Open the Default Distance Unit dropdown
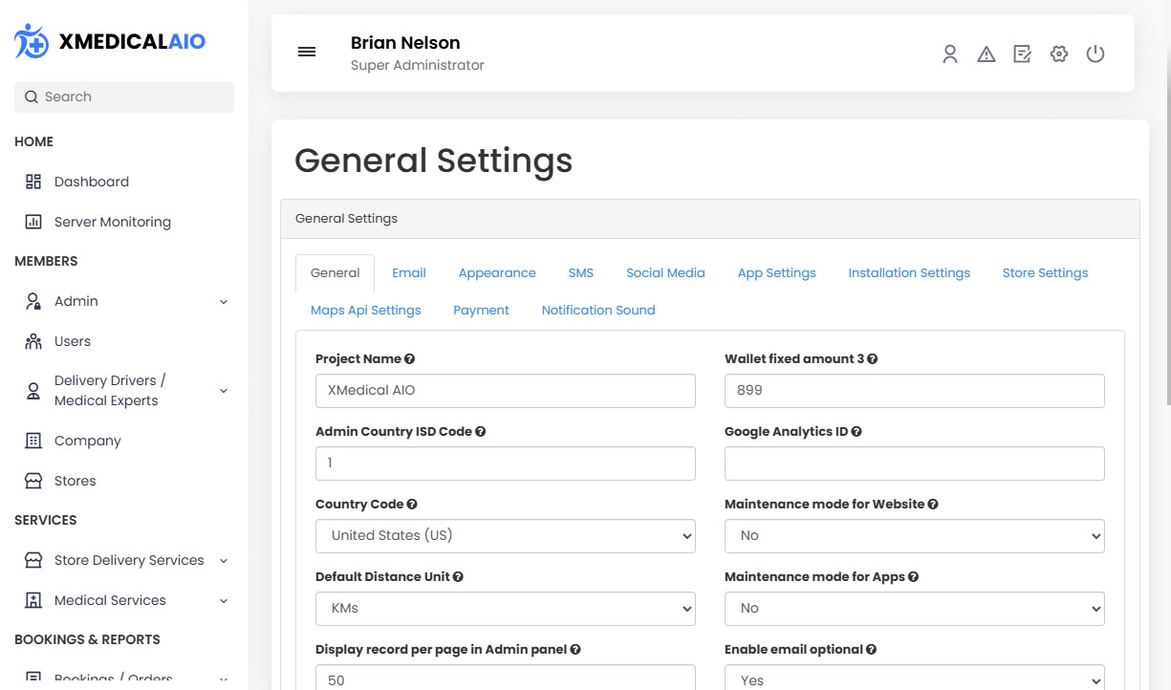 (505, 609)
